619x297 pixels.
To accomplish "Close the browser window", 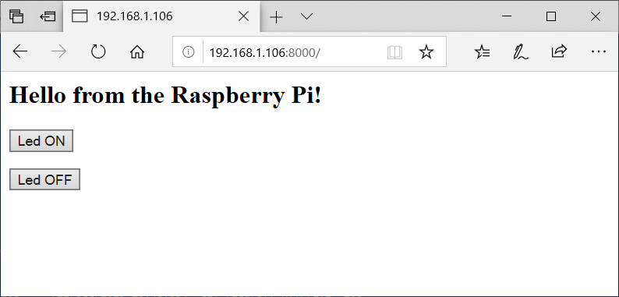I will tap(596, 16).
